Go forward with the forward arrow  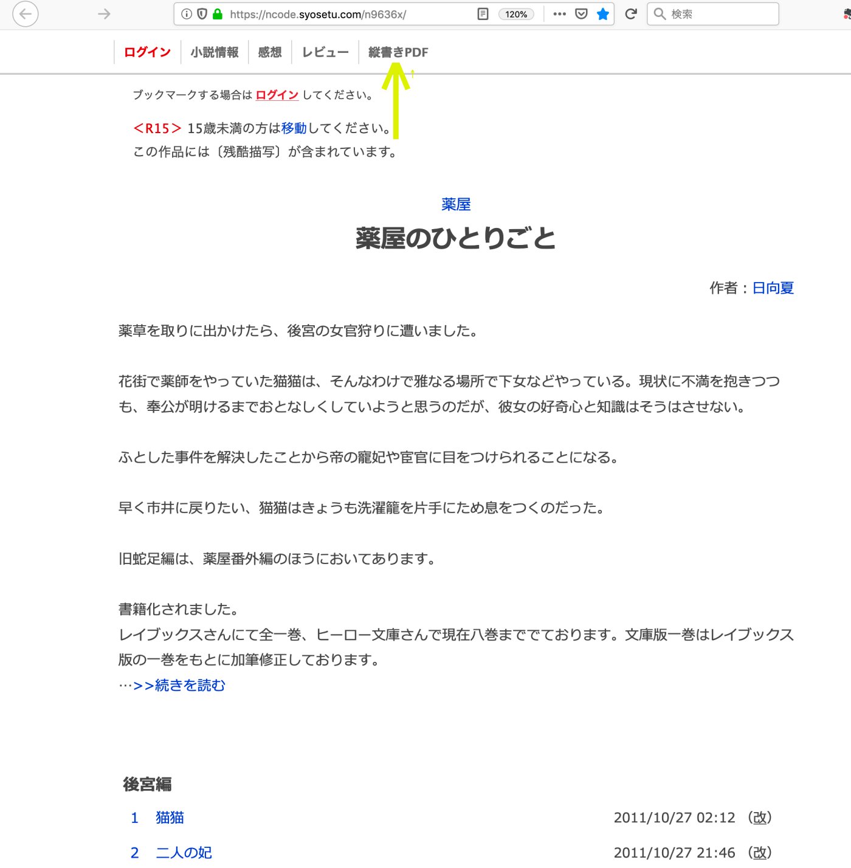click(x=105, y=14)
